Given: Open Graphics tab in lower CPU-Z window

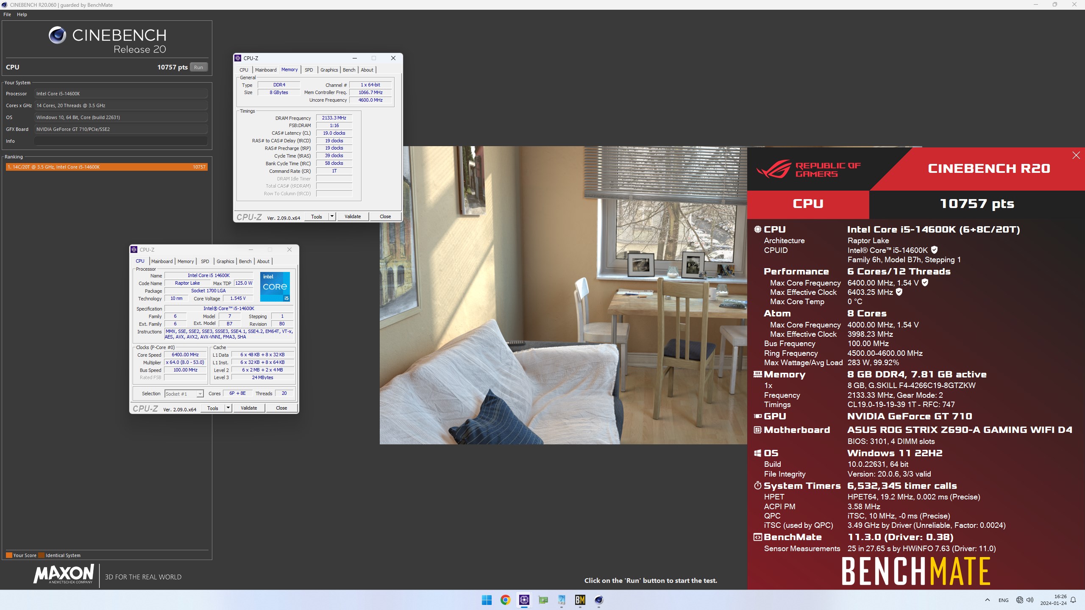Looking at the screenshot, I should click(x=225, y=261).
